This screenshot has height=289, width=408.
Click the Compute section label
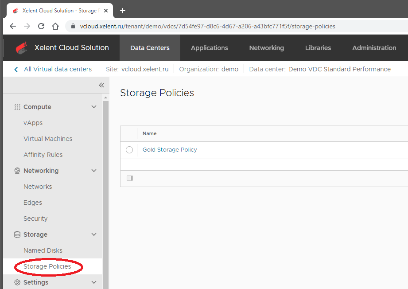point(37,107)
